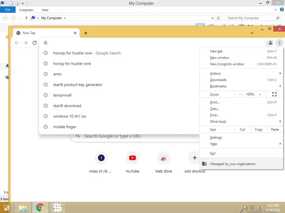This screenshot has height=213, width=285.
Task: Click refresh icon in My Computer address bar
Action: pos(218,18)
